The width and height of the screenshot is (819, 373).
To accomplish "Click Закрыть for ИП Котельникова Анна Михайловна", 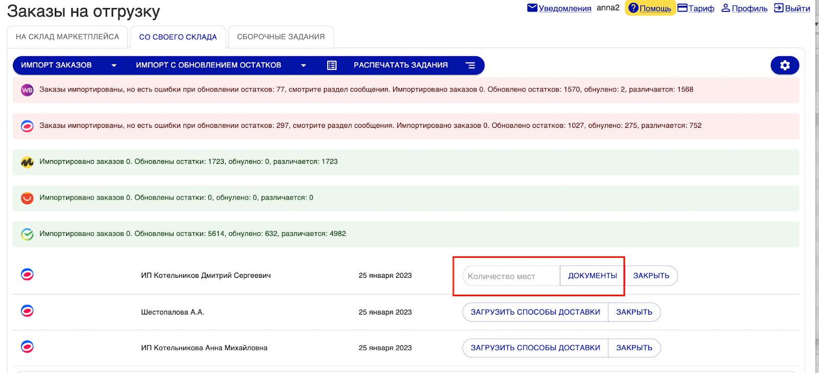I will pyautogui.click(x=634, y=348).
